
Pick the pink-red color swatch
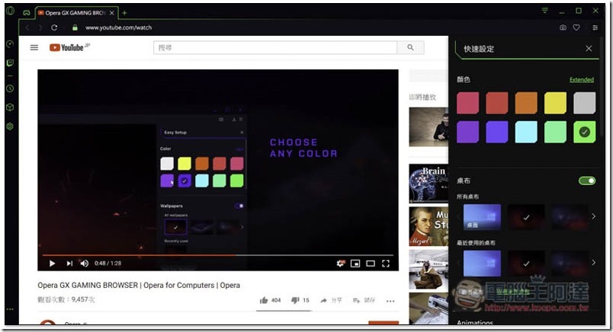pyautogui.click(x=467, y=103)
